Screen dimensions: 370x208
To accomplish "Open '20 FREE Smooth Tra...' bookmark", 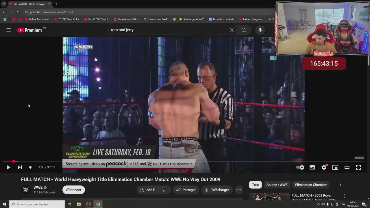I will (67, 19).
